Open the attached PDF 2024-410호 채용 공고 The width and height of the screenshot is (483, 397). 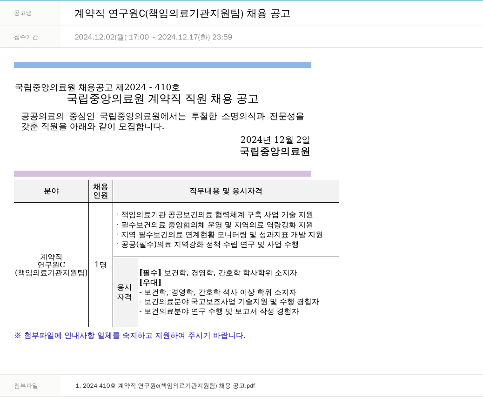pyautogui.click(x=165, y=386)
